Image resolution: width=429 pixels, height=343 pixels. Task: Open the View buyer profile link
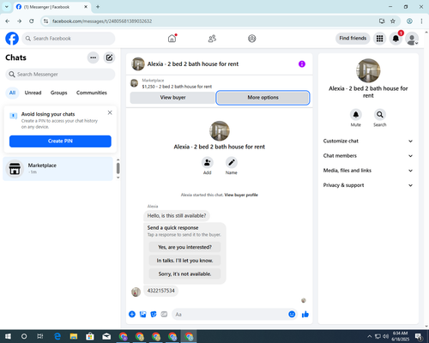(241, 195)
